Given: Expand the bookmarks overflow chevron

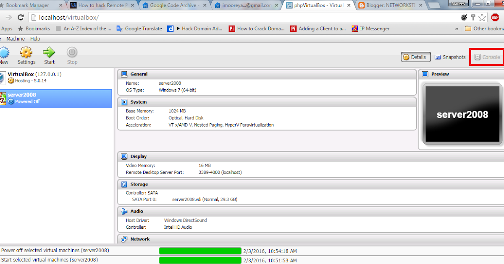Looking at the screenshot, I should coord(457,28).
